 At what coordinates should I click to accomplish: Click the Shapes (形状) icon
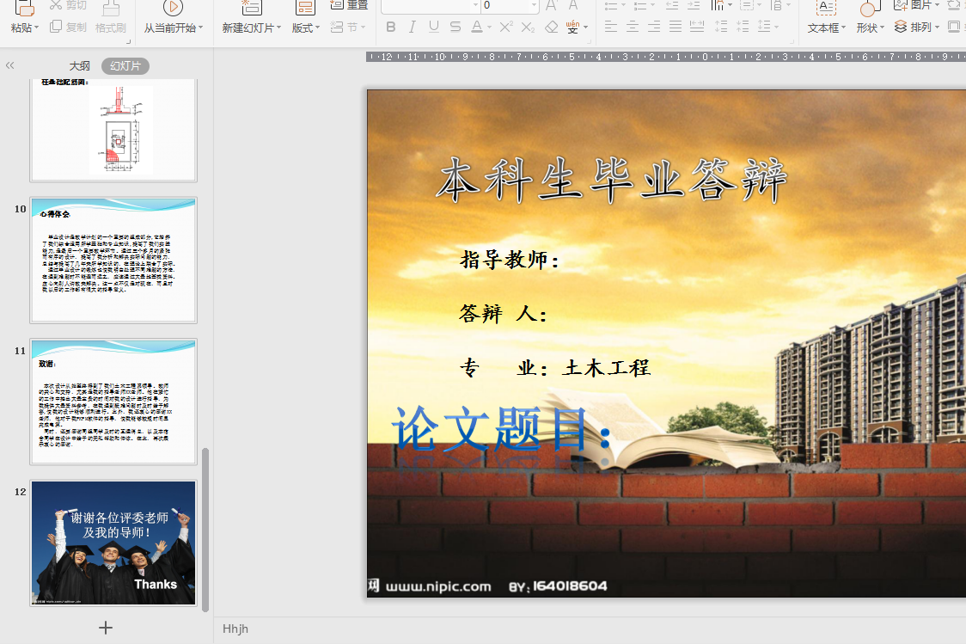coord(869,8)
